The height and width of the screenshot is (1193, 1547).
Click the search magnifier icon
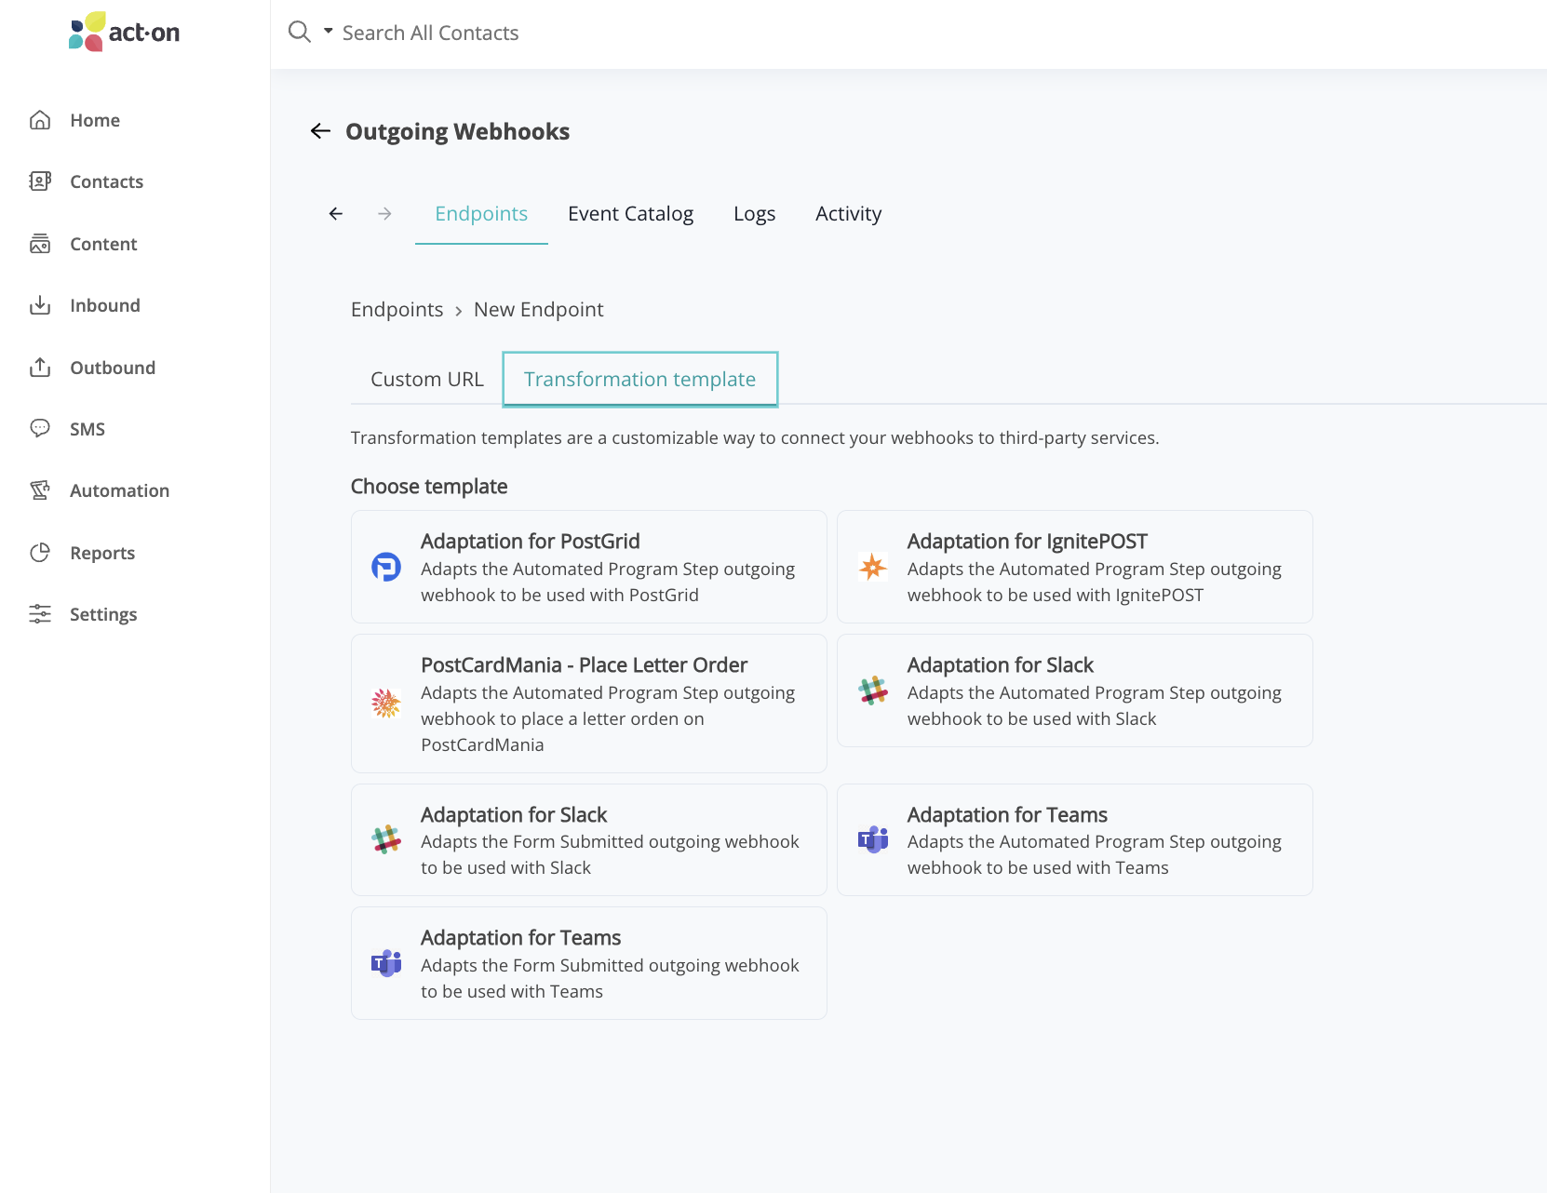(x=299, y=32)
